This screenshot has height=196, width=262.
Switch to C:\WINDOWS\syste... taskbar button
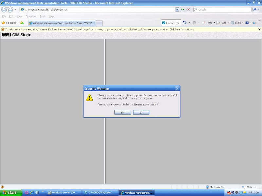tap(100, 193)
